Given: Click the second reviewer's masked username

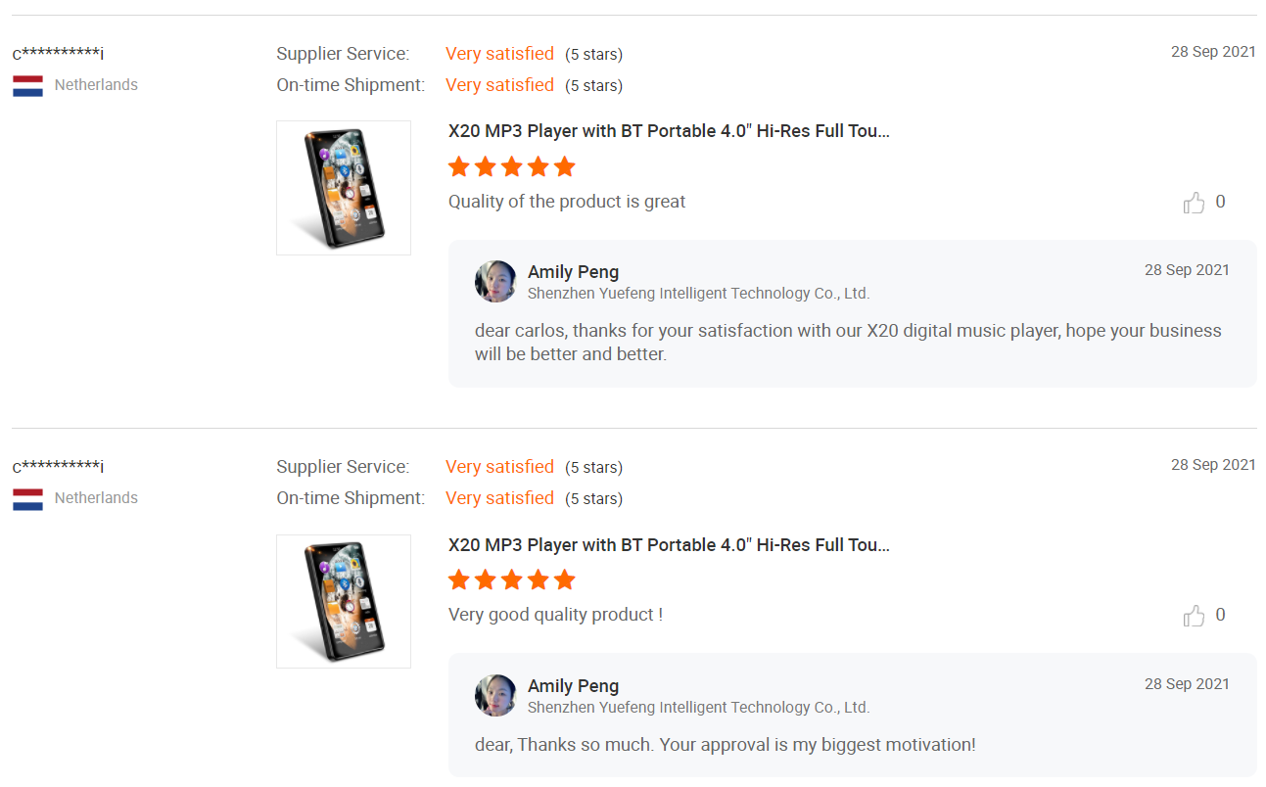Looking at the screenshot, I should pyautogui.click(x=59, y=466).
